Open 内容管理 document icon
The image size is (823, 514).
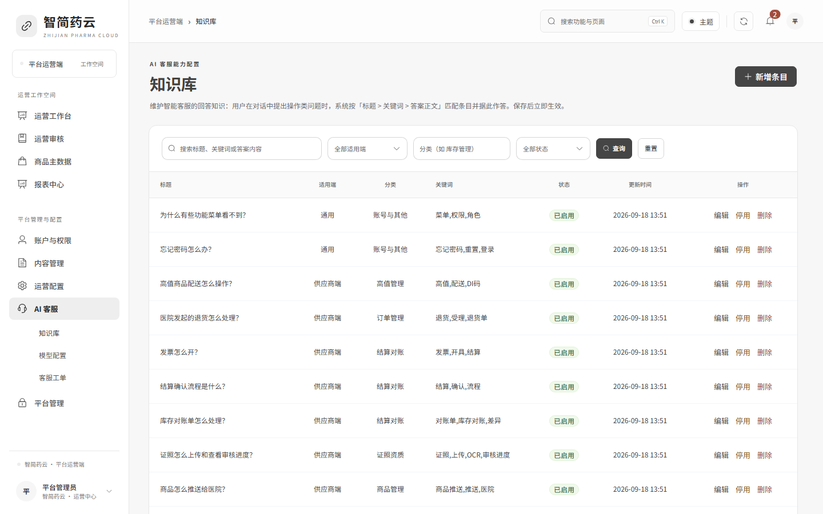click(x=22, y=263)
